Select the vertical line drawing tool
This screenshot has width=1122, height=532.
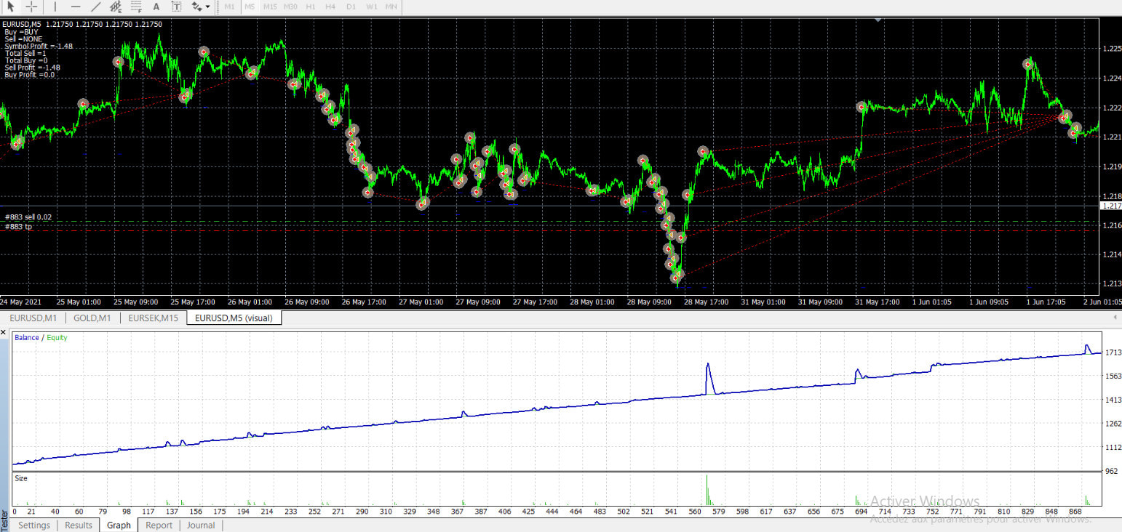click(x=55, y=7)
